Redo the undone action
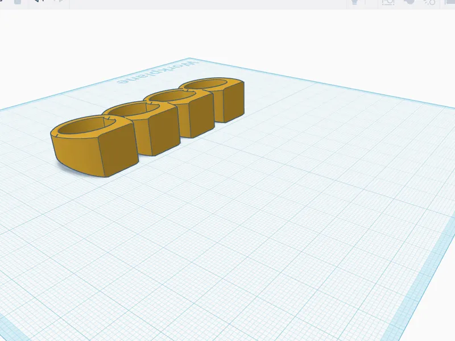This screenshot has width=455, height=341. pyautogui.click(x=59, y=2)
